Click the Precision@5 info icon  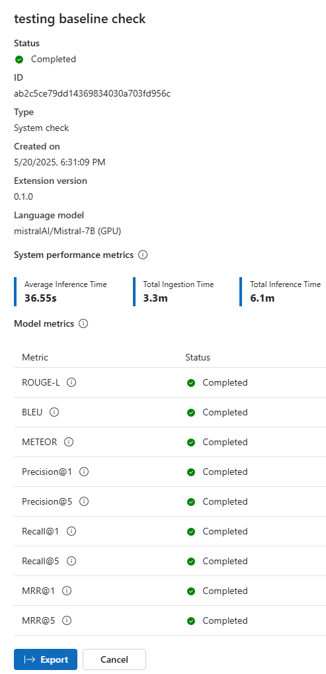(x=84, y=501)
